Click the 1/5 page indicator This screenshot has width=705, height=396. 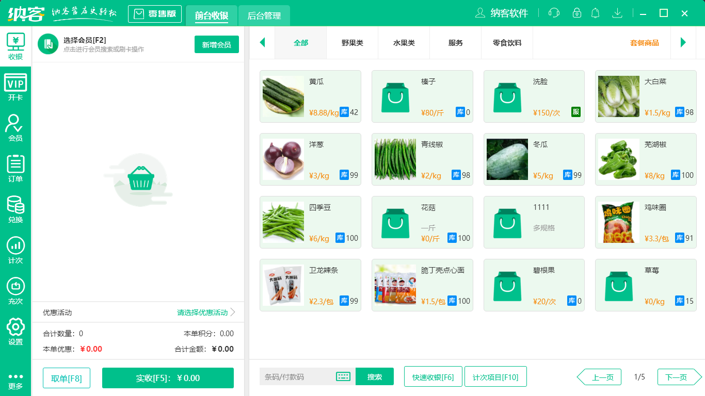[639, 377]
